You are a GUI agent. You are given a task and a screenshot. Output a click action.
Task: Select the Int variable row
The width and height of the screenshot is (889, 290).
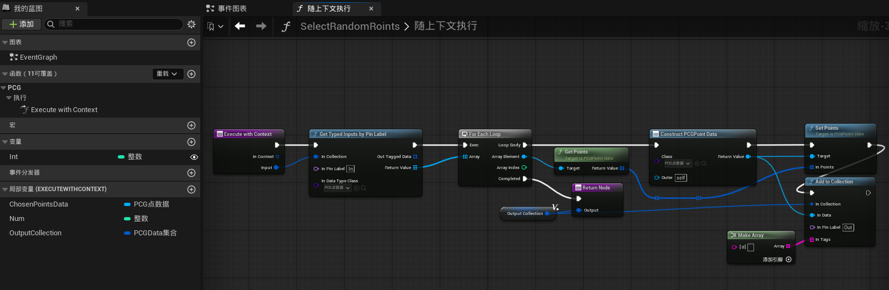tap(100, 157)
